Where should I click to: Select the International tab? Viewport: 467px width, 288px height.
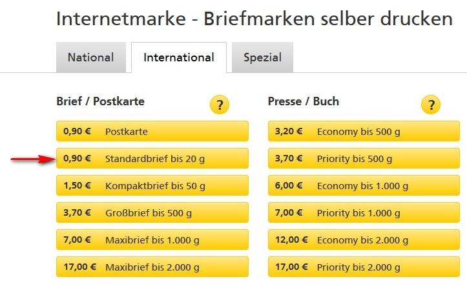(179, 57)
